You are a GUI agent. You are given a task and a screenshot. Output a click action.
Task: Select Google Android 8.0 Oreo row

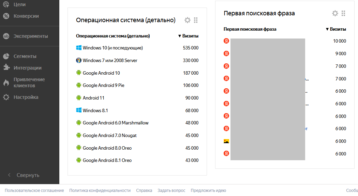[137, 148]
